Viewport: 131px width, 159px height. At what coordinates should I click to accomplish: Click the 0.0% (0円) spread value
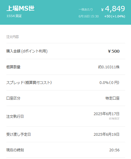coord(109,83)
